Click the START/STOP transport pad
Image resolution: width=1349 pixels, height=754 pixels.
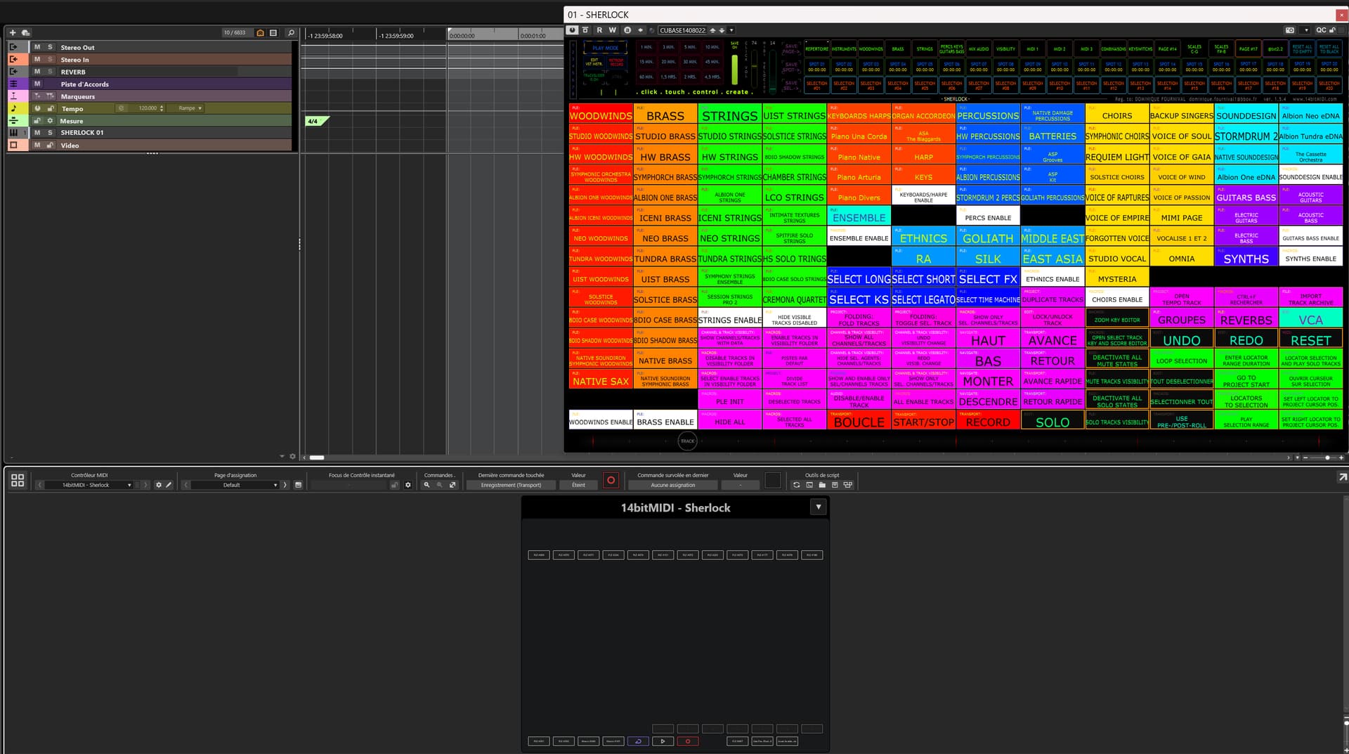(923, 420)
